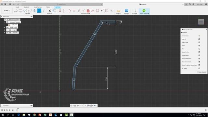Apply the Equal constraint
208x117 pixels.
[x=74, y=11]
